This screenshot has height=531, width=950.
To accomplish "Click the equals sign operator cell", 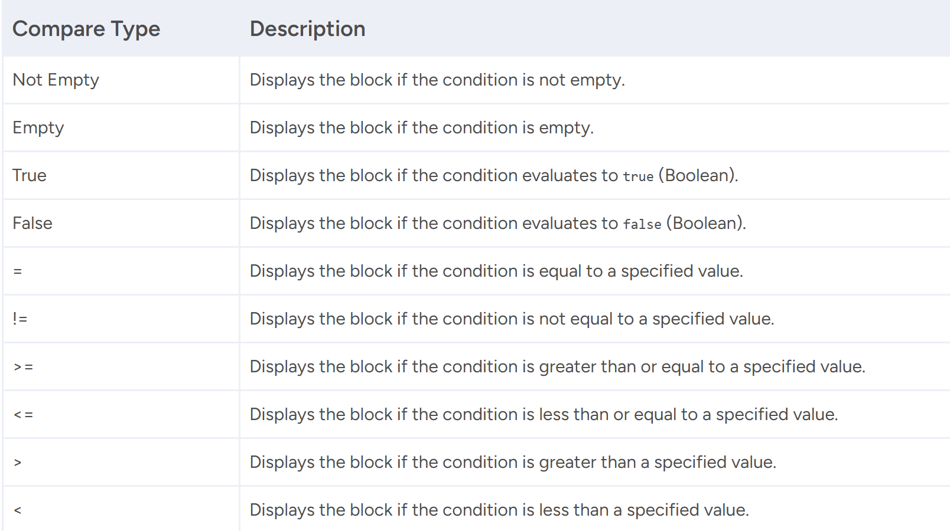I will (18, 271).
